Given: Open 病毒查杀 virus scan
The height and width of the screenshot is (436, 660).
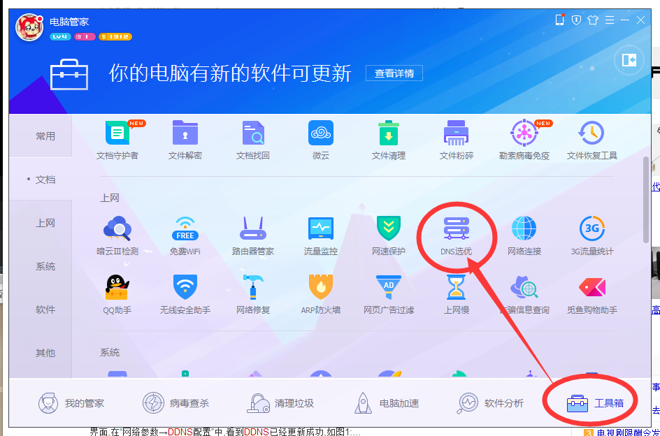Looking at the screenshot, I should pos(175,402).
